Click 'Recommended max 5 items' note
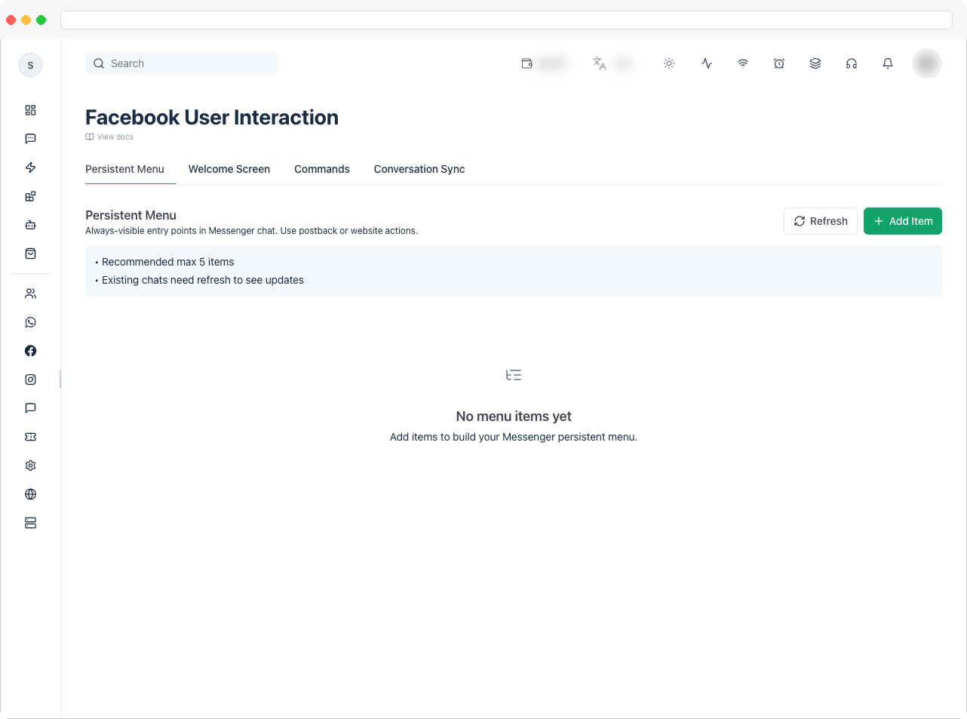The height and width of the screenshot is (719, 967). (x=167, y=262)
